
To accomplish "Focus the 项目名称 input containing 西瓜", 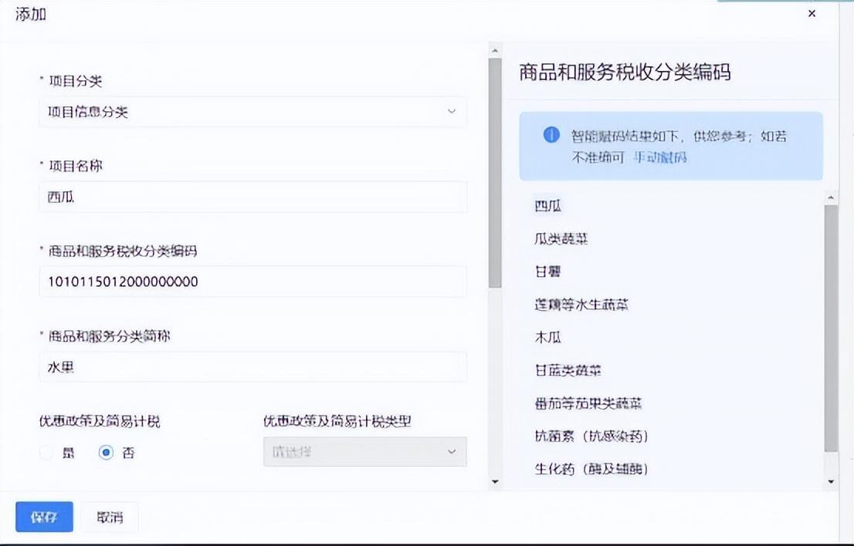I will pyautogui.click(x=252, y=197).
